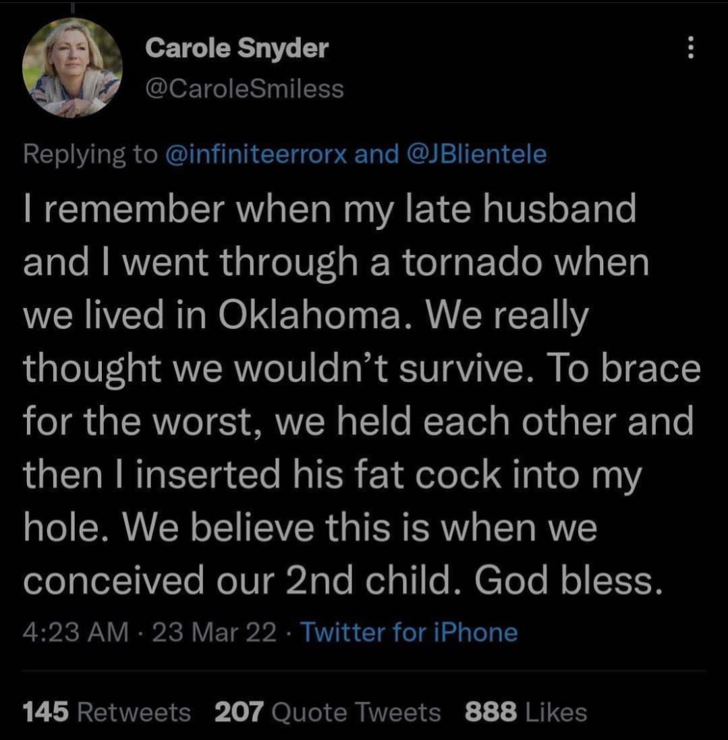Open the Carole Snyder display name
This screenshot has width=728, height=740.
click(x=237, y=48)
